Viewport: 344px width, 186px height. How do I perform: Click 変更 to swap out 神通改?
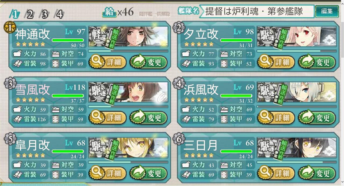[x=148, y=62]
